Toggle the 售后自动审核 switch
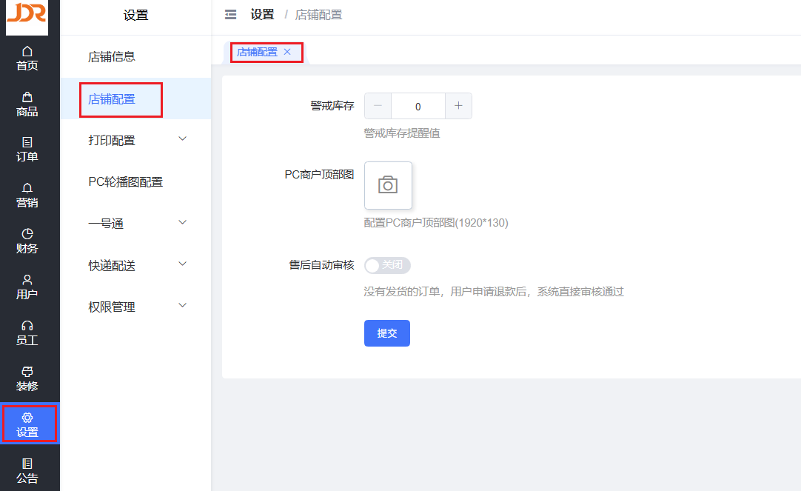801x491 pixels. tap(387, 265)
